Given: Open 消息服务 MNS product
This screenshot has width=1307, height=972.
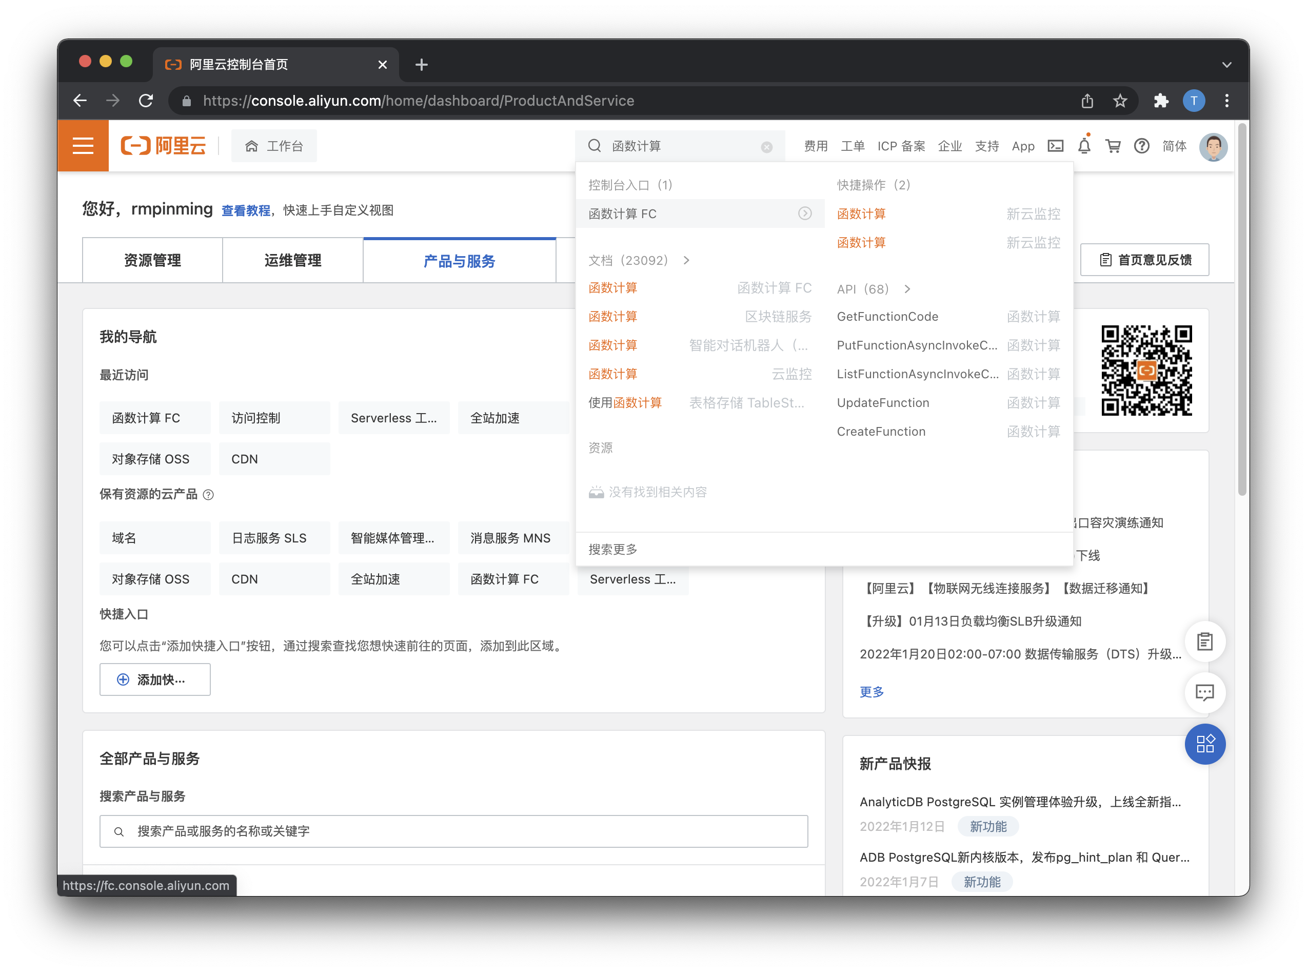Looking at the screenshot, I should [x=512, y=538].
